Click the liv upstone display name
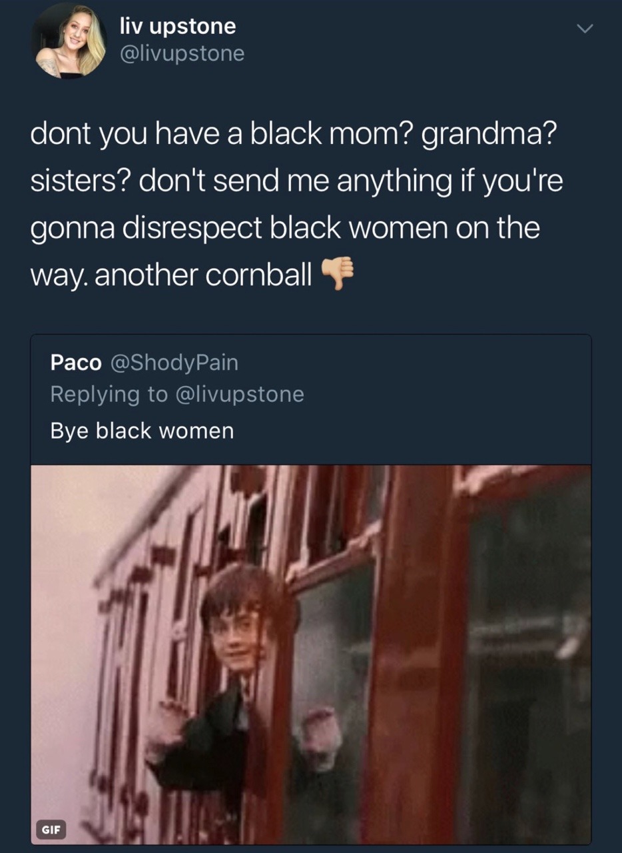 point(178,26)
